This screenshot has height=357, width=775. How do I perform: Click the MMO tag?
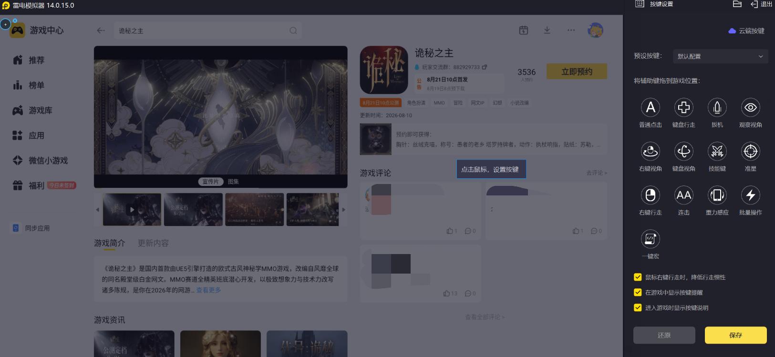[x=439, y=103]
